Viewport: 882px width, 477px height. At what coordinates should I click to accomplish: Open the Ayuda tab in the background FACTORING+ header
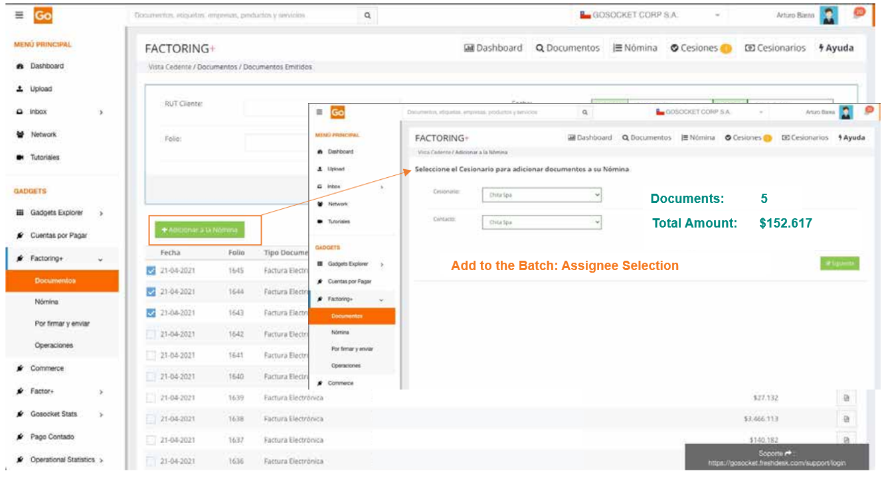[x=836, y=48]
